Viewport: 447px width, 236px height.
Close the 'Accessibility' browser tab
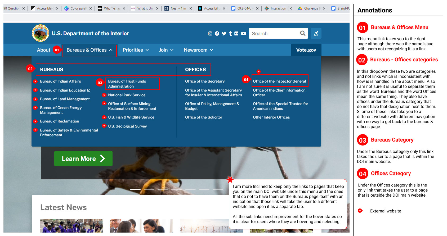[x=224, y=8]
